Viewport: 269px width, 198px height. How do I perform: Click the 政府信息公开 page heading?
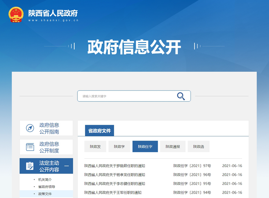point(134,47)
